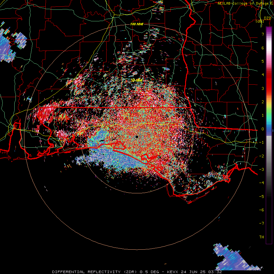Image resolution: width=274 pixels, height=274 pixels.
Task: Click the '-7' value on color scale
Action: pyautogui.click(x=262, y=223)
